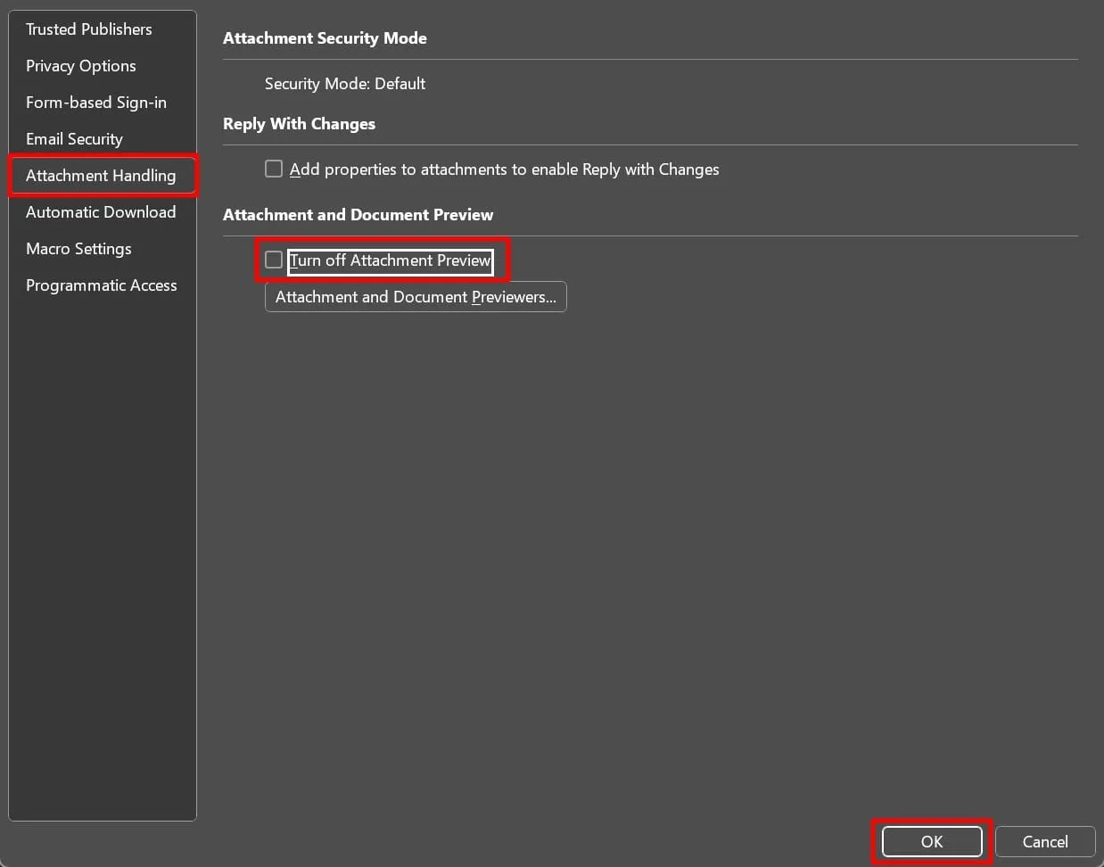
Task: Select Programmatic Access settings
Action: (101, 285)
